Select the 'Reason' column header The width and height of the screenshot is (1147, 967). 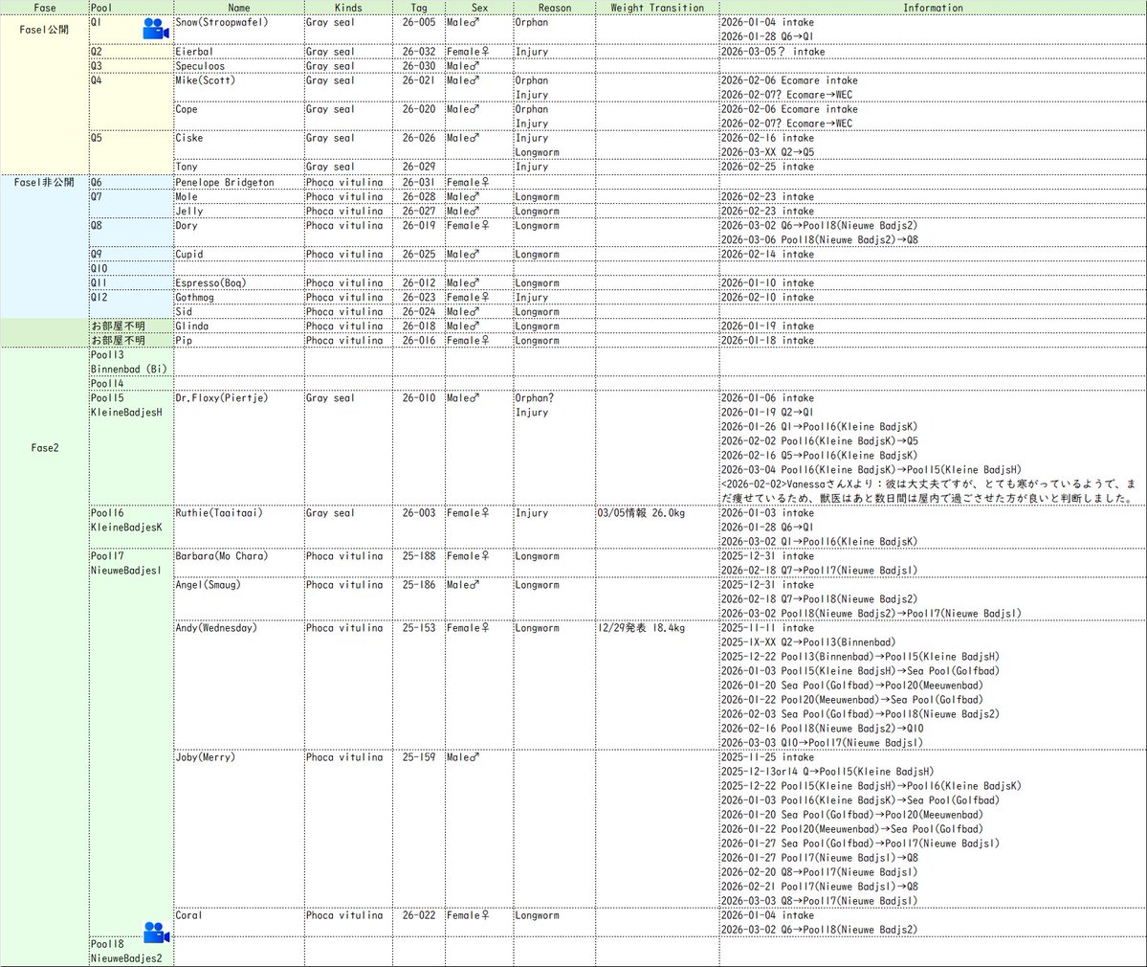(x=555, y=8)
